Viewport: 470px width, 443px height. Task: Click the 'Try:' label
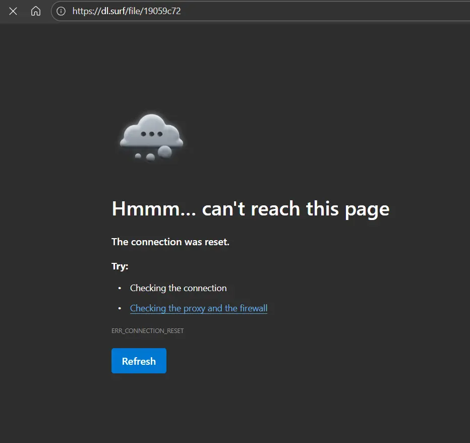(120, 266)
